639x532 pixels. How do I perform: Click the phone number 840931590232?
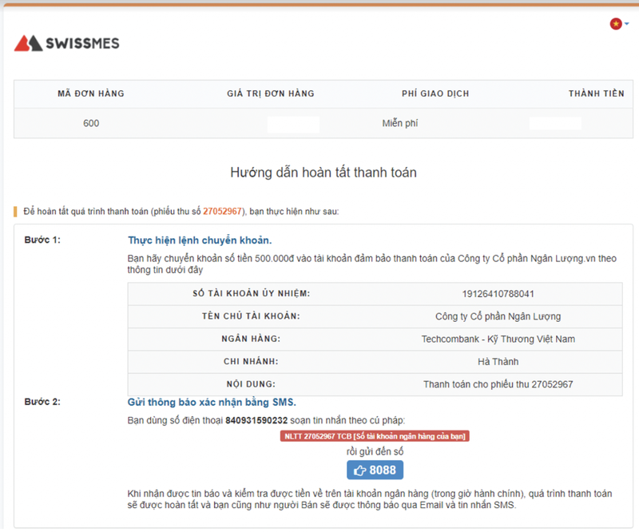(x=256, y=420)
